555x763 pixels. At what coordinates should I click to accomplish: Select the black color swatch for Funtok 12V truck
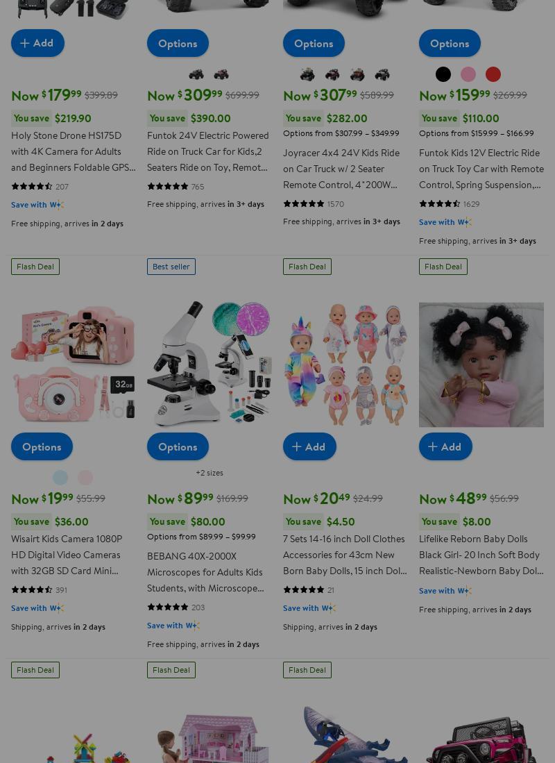pos(443,74)
